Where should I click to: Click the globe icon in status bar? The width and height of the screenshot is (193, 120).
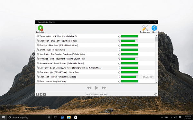(x=156, y=94)
